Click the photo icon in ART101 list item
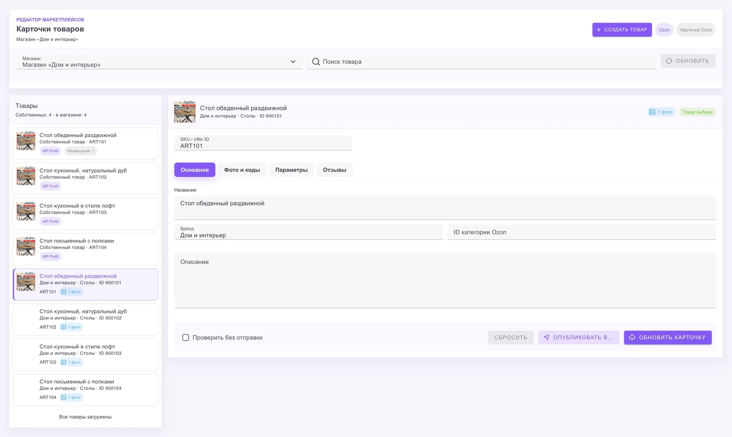 pos(64,292)
